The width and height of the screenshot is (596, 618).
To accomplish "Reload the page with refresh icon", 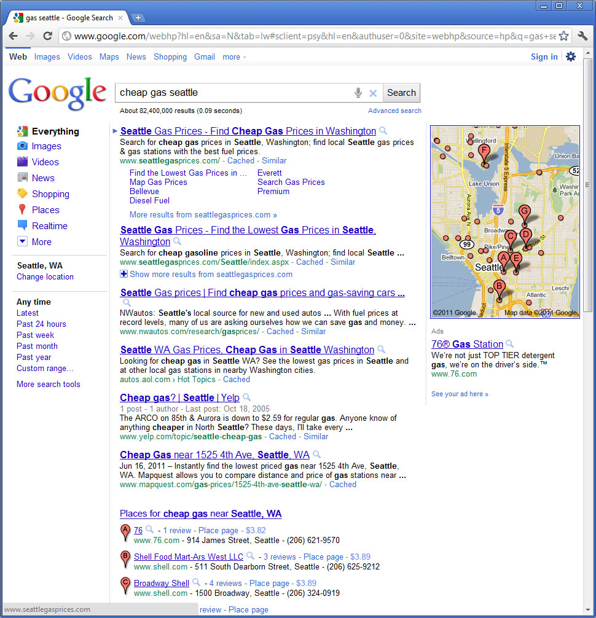I will tap(48, 36).
